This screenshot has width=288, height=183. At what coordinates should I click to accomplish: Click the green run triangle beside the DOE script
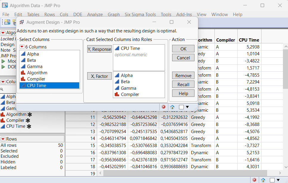(4, 67)
